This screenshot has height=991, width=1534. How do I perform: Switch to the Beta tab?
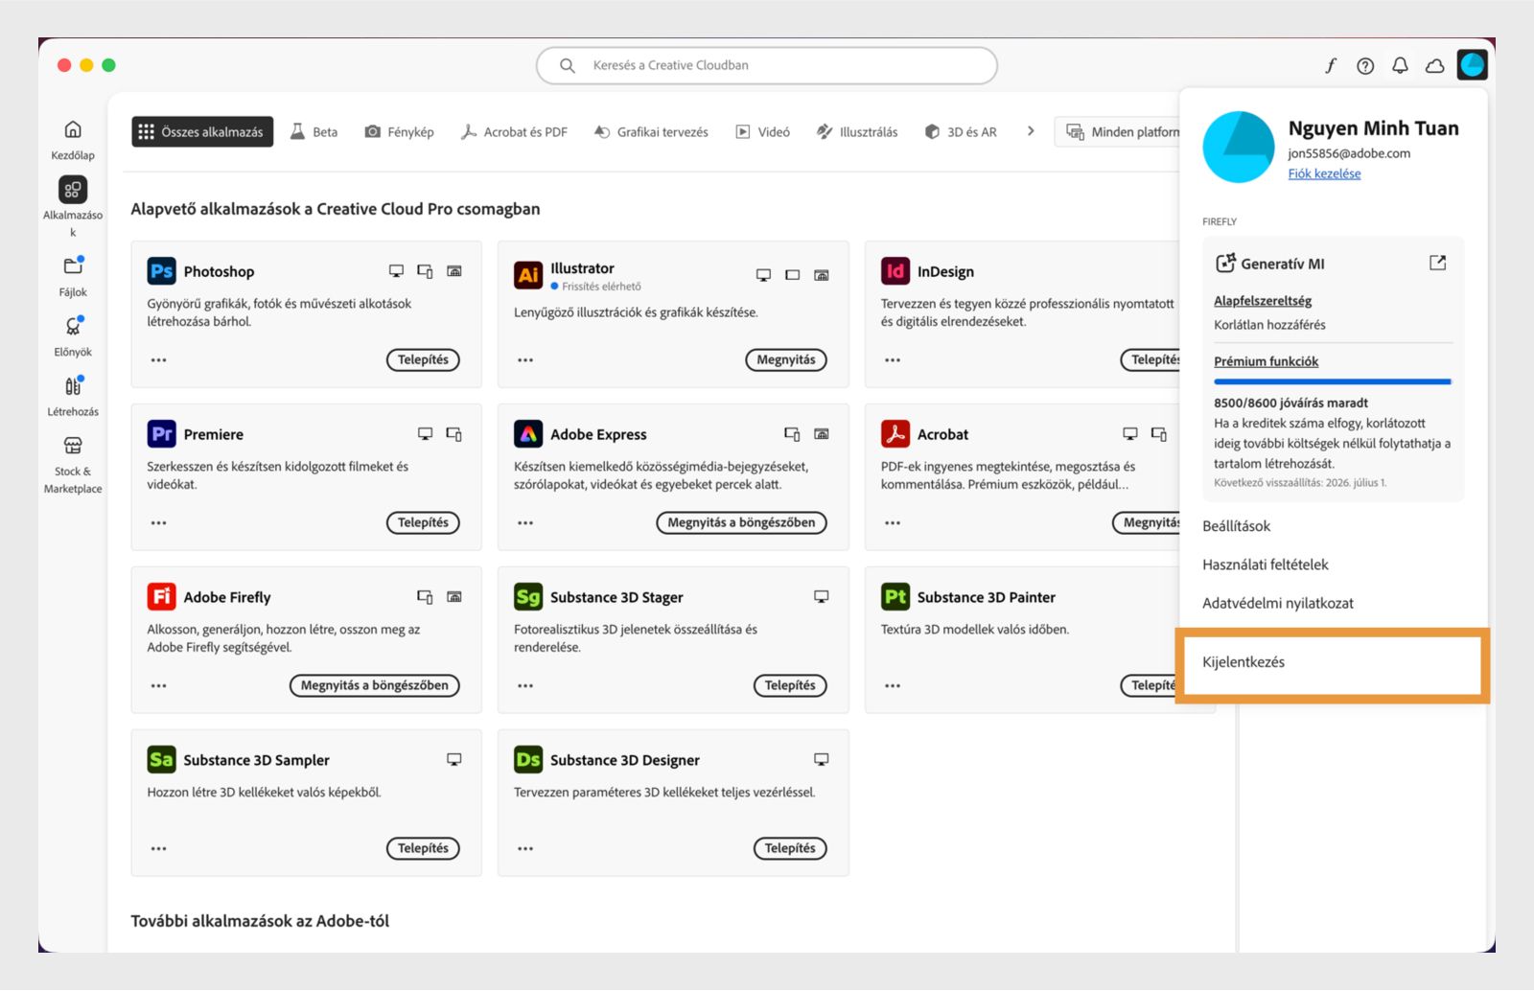314,131
